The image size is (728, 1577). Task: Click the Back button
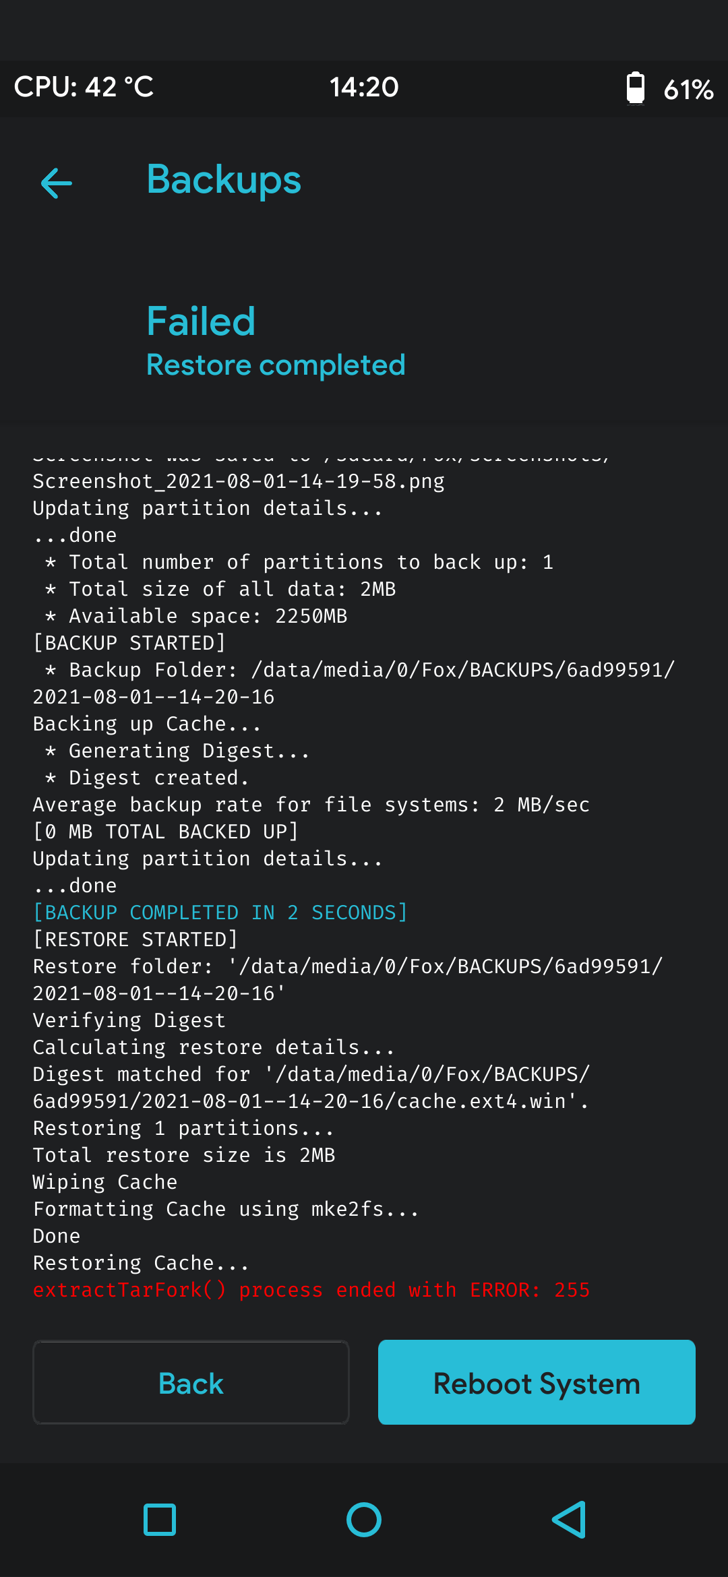pos(191,1383)
